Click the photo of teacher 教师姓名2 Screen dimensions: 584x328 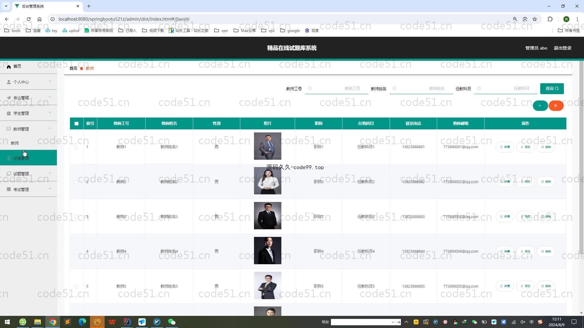tap(268, 181)
